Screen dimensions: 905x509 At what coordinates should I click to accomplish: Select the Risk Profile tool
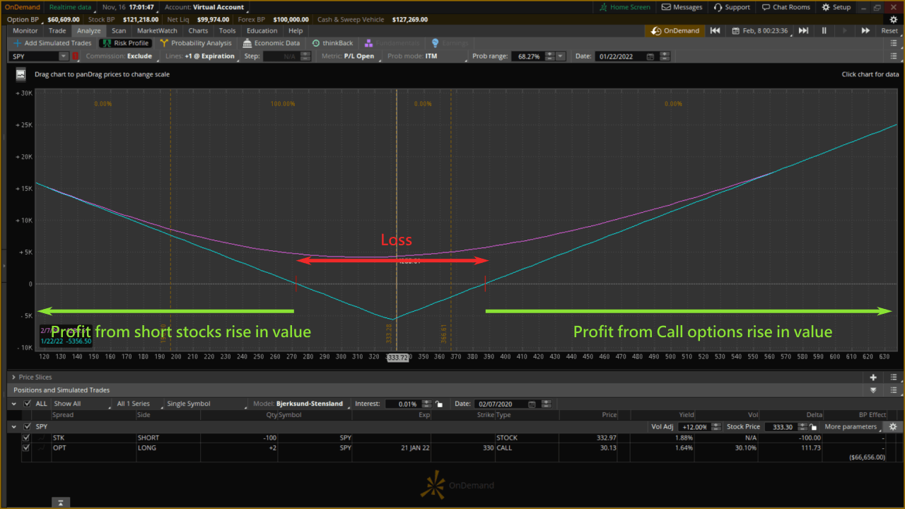click(x=127, y=42)
